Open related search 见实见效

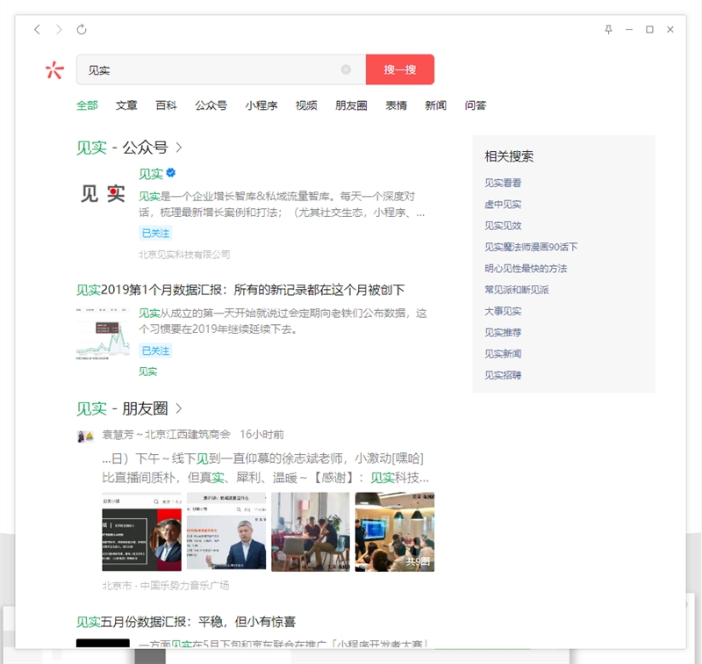click(x=503, y=226)
